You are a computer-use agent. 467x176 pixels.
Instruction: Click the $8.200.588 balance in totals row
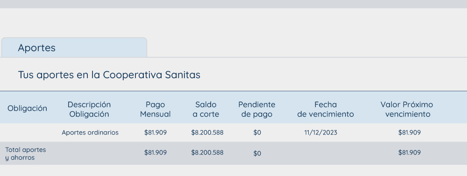pos(207,153)
